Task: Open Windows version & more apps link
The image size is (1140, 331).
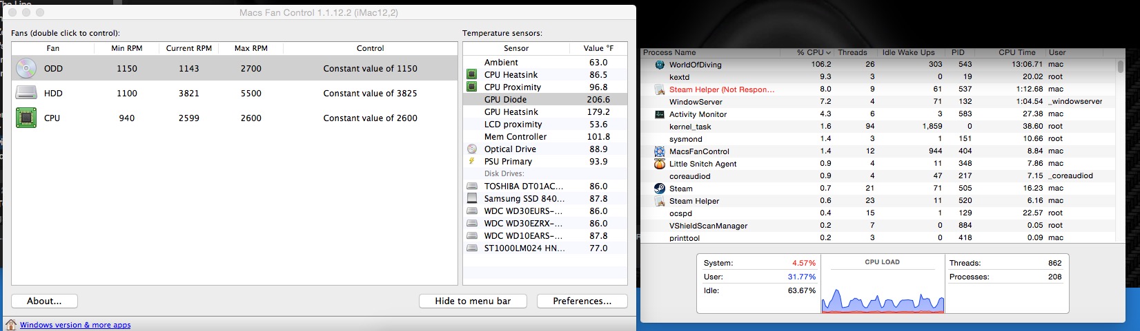Action: pyautogui.click(x=75, y=325)
